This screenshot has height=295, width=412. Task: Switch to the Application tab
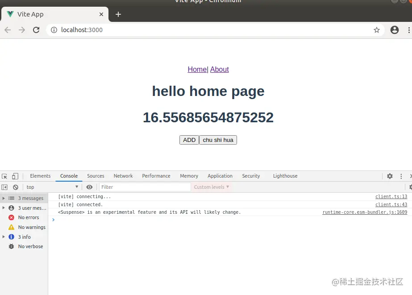220,176
